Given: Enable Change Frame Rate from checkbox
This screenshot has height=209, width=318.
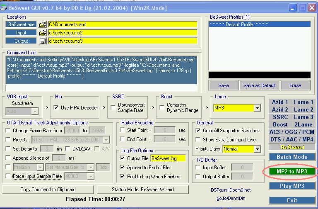Looking at the screenshot, I should 8,130.
